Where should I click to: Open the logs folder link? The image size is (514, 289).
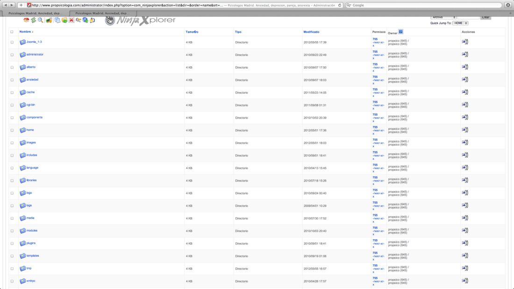(29, 205)
